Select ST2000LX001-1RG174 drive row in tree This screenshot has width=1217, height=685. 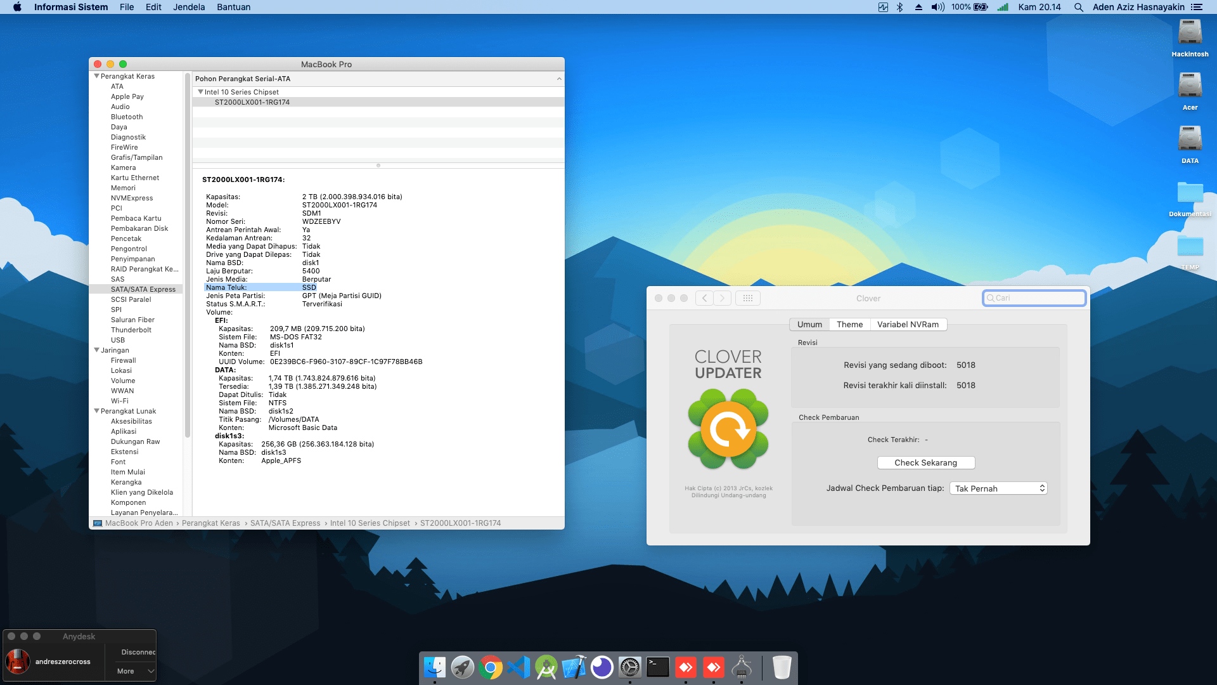(378, 102)
